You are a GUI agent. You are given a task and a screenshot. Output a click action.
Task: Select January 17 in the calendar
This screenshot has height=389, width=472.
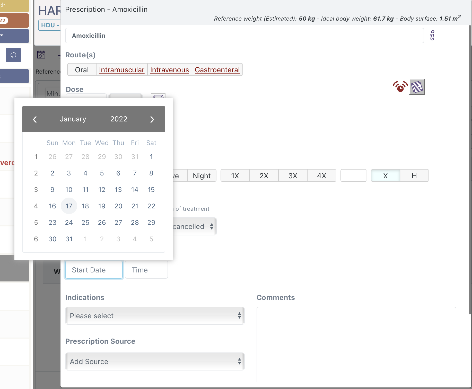pyautogui.click(x=69, y=206)
